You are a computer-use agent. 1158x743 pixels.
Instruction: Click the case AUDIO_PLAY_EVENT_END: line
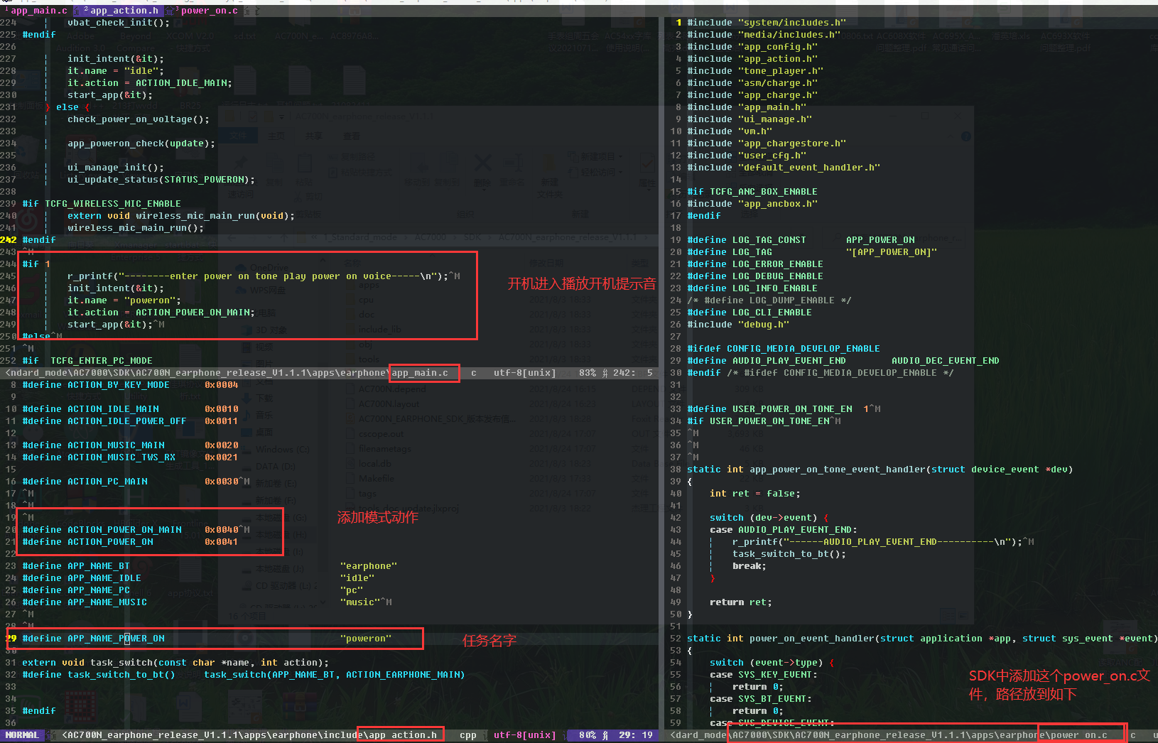point(784,530)
